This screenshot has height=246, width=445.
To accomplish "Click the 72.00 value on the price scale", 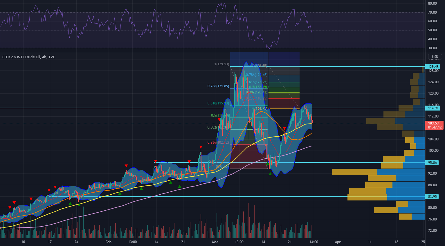I will [x=433, y=231].
